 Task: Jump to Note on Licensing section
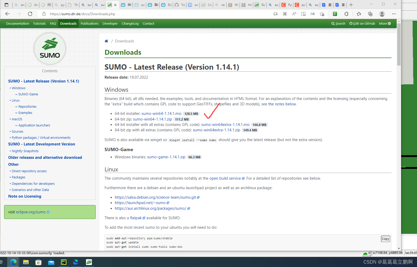(x=25, y=196)
